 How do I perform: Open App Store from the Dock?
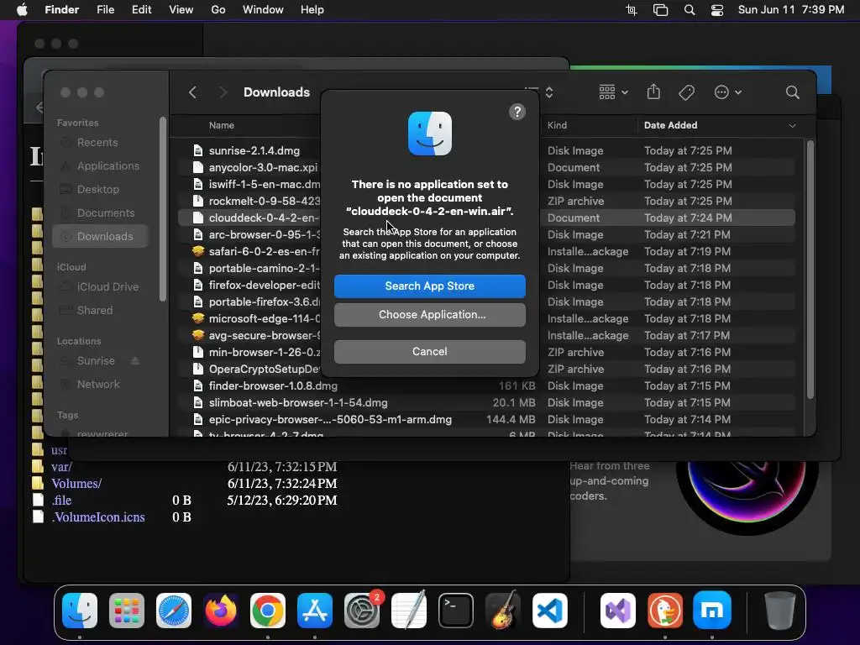coord(315,611)
